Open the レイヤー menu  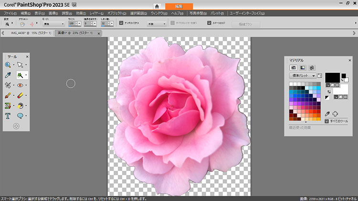(x=97, y=13)
